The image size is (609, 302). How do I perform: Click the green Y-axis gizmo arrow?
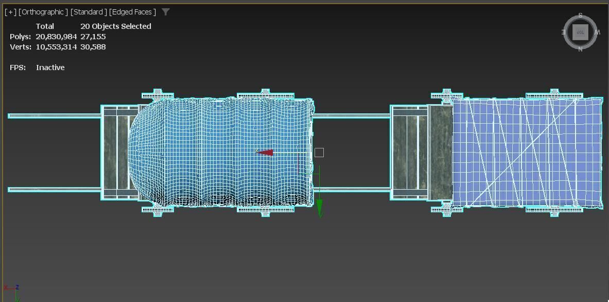point(319,209)
